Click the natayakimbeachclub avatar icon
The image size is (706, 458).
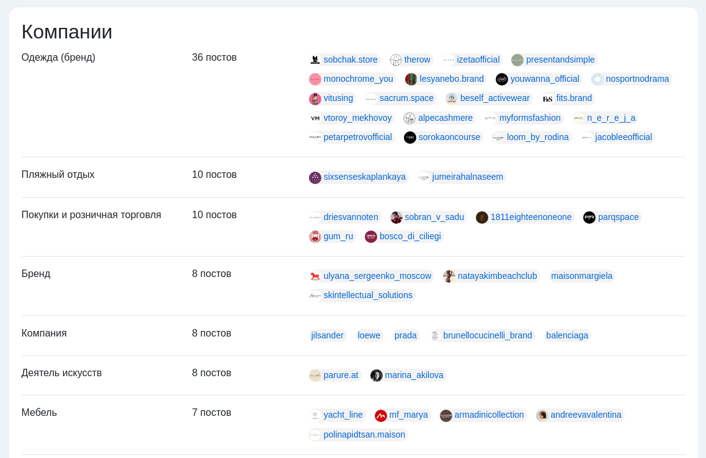[449, 276]
